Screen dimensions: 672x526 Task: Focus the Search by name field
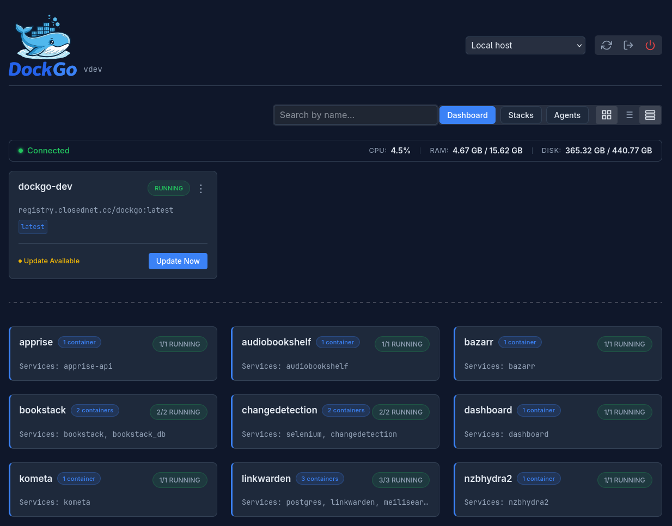356,115
